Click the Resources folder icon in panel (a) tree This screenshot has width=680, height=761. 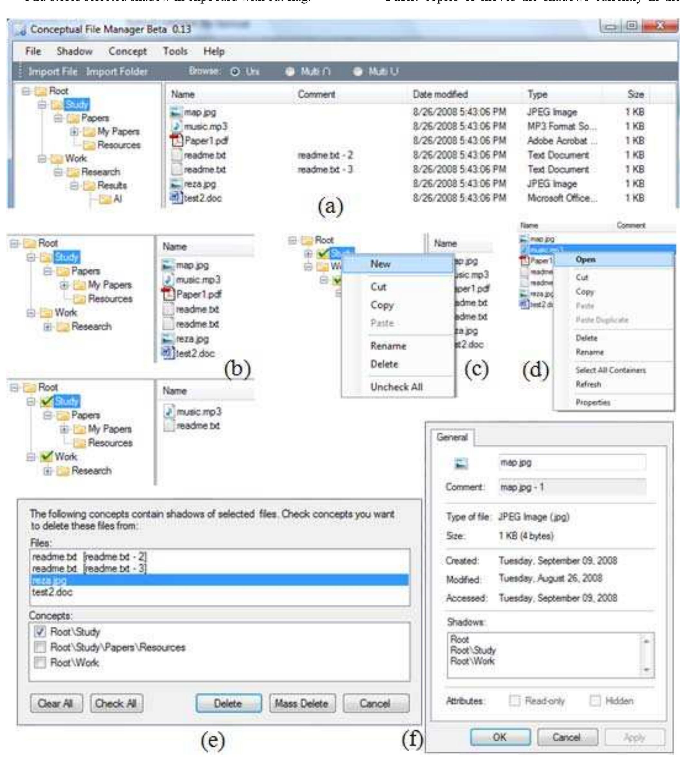(89, 145)
